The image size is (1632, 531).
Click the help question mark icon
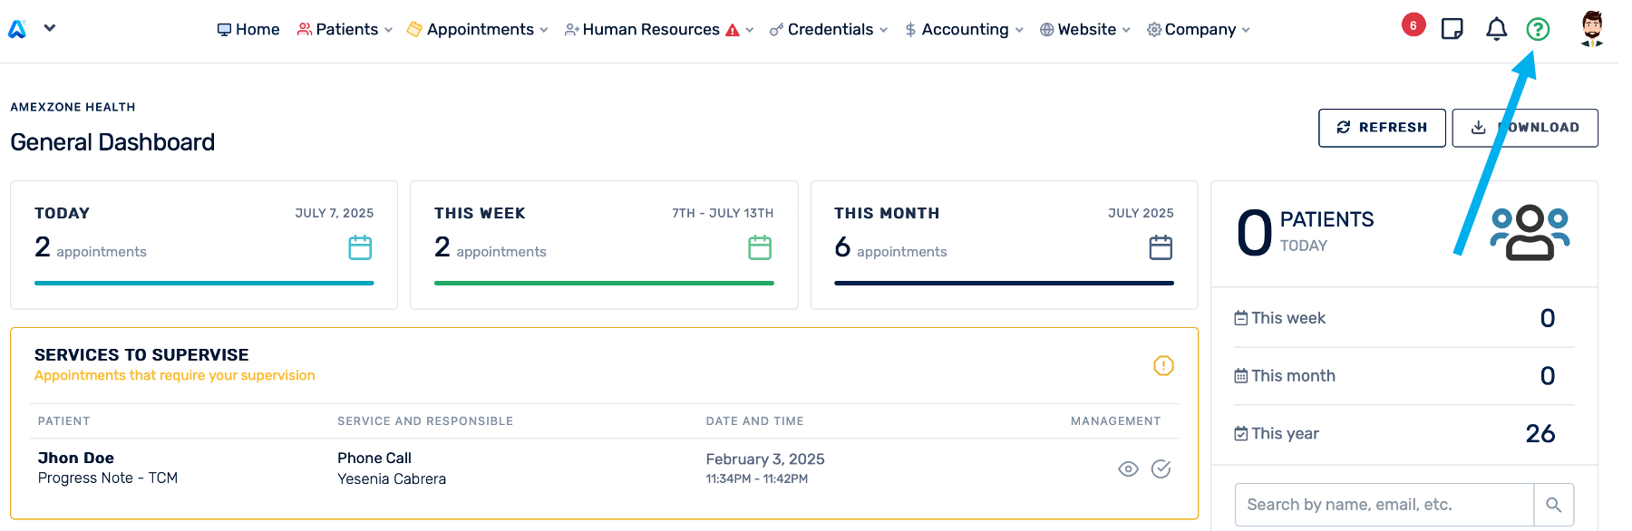(x=1538, y=30)
